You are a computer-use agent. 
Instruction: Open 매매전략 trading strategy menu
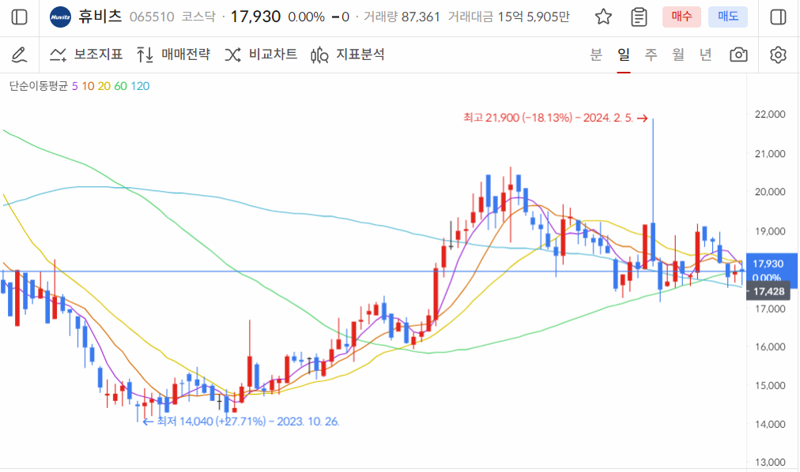pos(173,54)
